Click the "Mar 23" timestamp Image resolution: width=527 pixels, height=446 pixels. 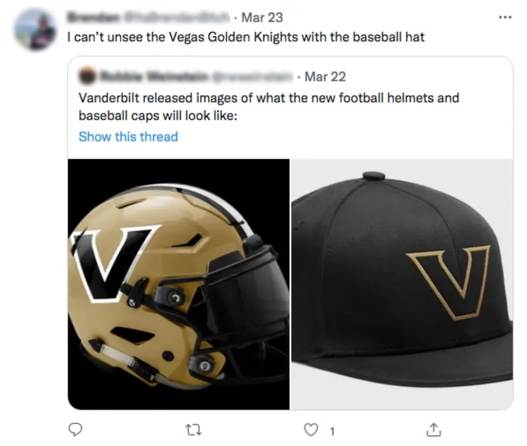[262, 18]
